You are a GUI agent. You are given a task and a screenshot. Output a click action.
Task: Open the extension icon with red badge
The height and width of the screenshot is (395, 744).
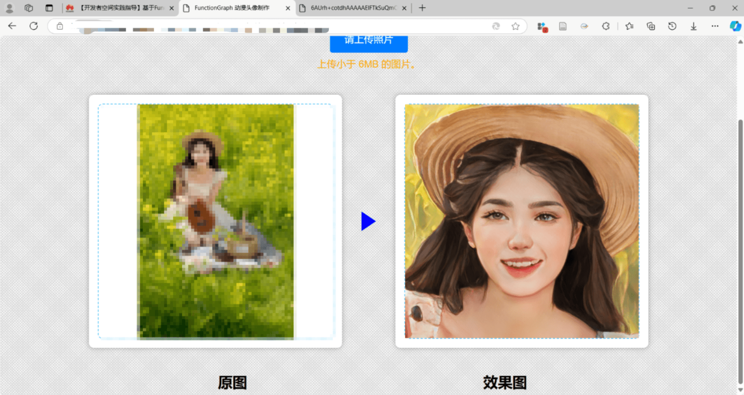[x=542, y=27]
